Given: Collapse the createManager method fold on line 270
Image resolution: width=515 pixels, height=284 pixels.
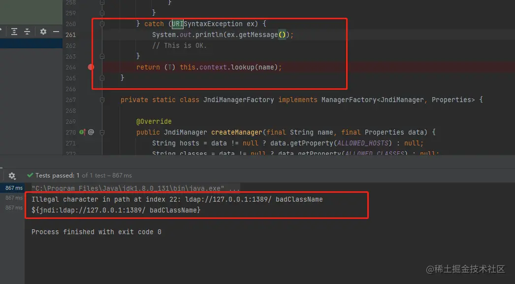Looking at the screenshot, I should point(102,132).
